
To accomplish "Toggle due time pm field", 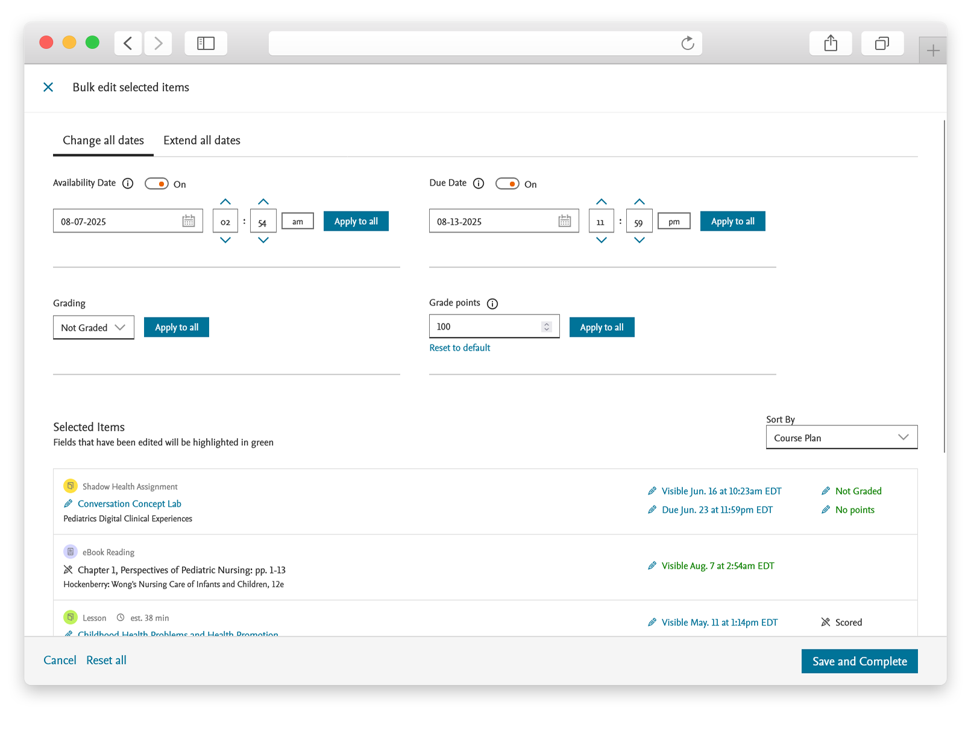I will point(674,221).
